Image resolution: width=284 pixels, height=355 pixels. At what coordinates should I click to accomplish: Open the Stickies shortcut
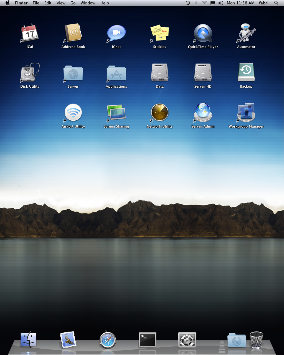[160, 33]
